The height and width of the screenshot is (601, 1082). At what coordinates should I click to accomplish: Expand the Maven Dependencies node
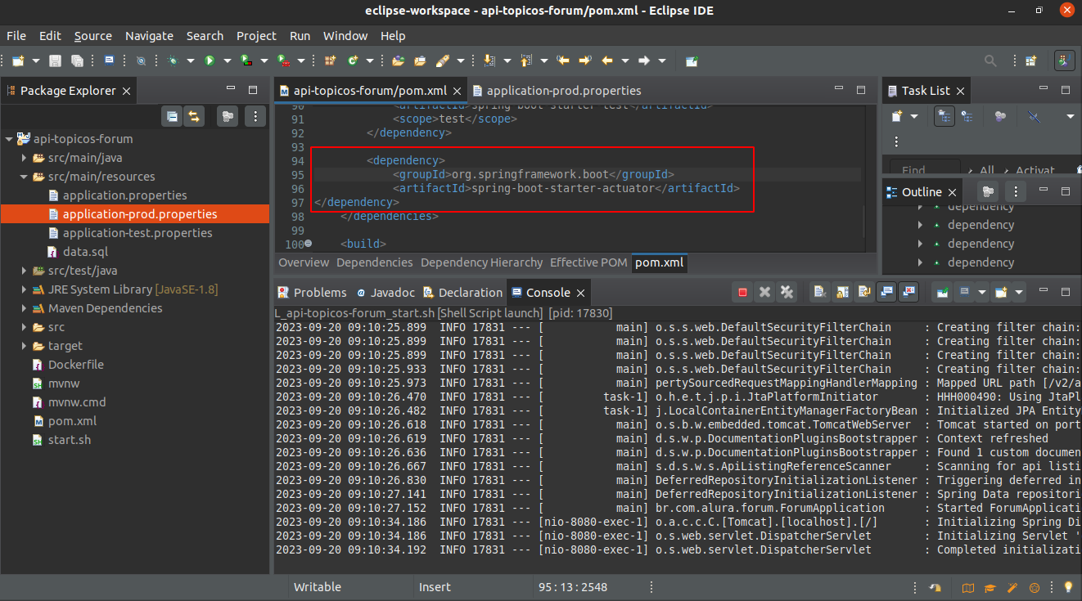pyautogui.click(x=24, y=308)
